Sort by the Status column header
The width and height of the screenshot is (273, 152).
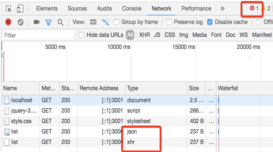(68, 88)
